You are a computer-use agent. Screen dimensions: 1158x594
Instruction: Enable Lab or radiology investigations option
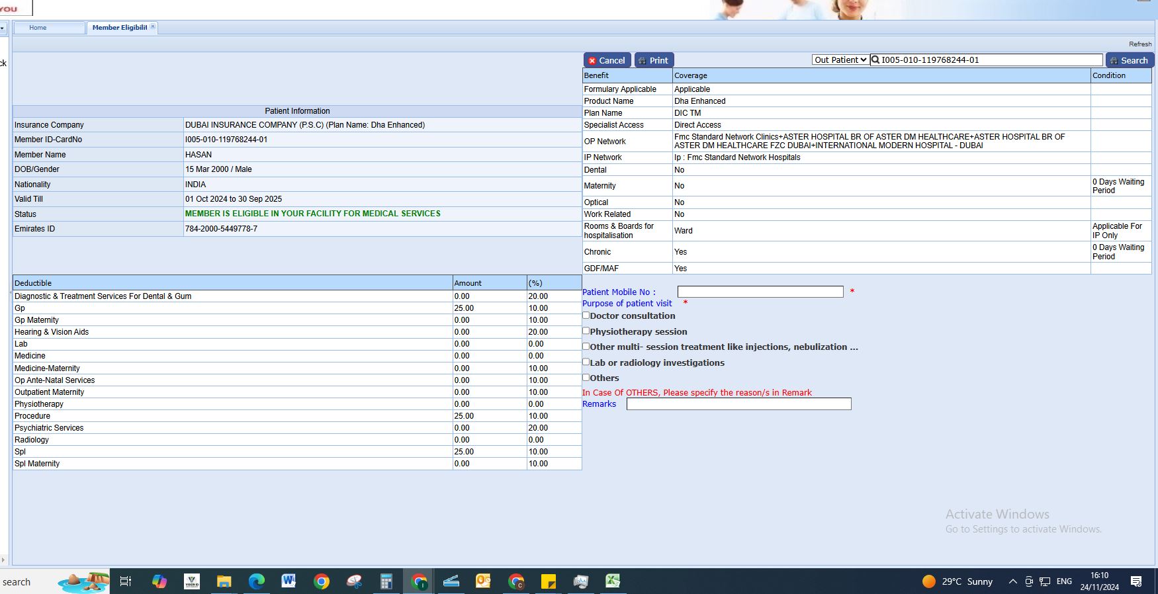[586, 362]
